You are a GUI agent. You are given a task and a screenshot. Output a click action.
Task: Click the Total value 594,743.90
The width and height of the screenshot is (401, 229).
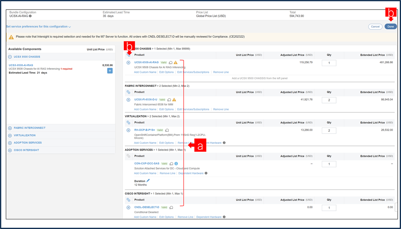297,16
